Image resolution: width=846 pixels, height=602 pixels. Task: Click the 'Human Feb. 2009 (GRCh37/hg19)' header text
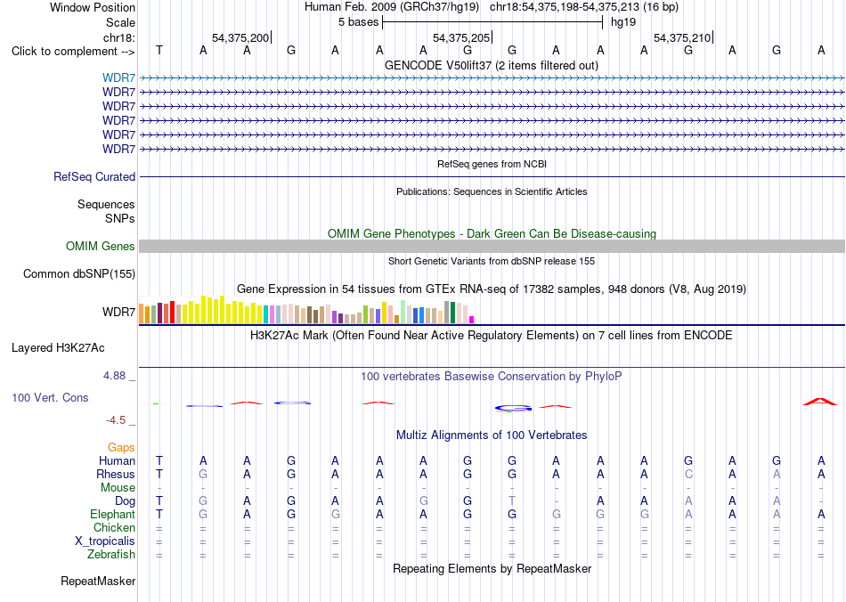[x=392, y=7]
